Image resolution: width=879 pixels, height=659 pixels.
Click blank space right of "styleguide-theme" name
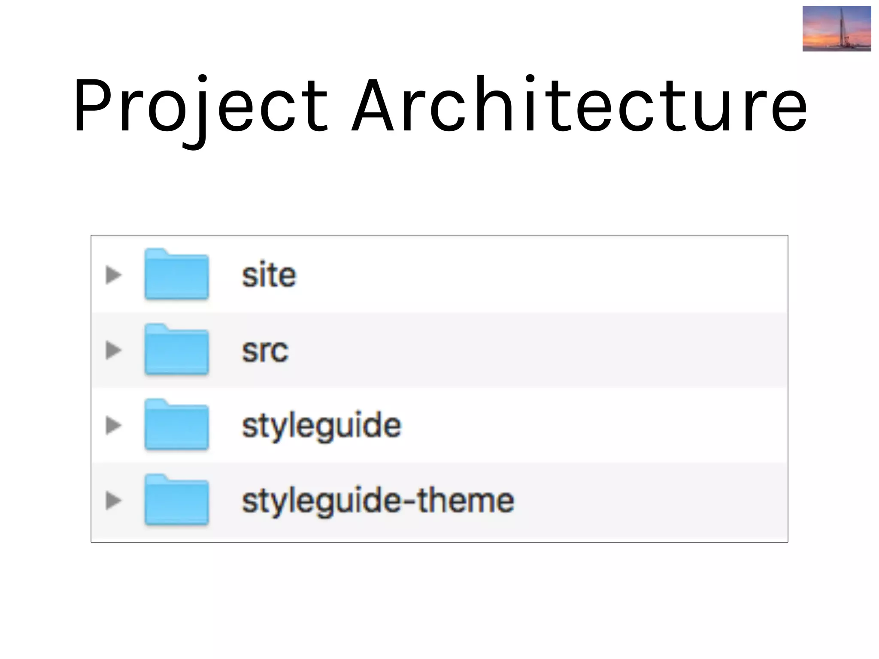click(x=648, y=501)
